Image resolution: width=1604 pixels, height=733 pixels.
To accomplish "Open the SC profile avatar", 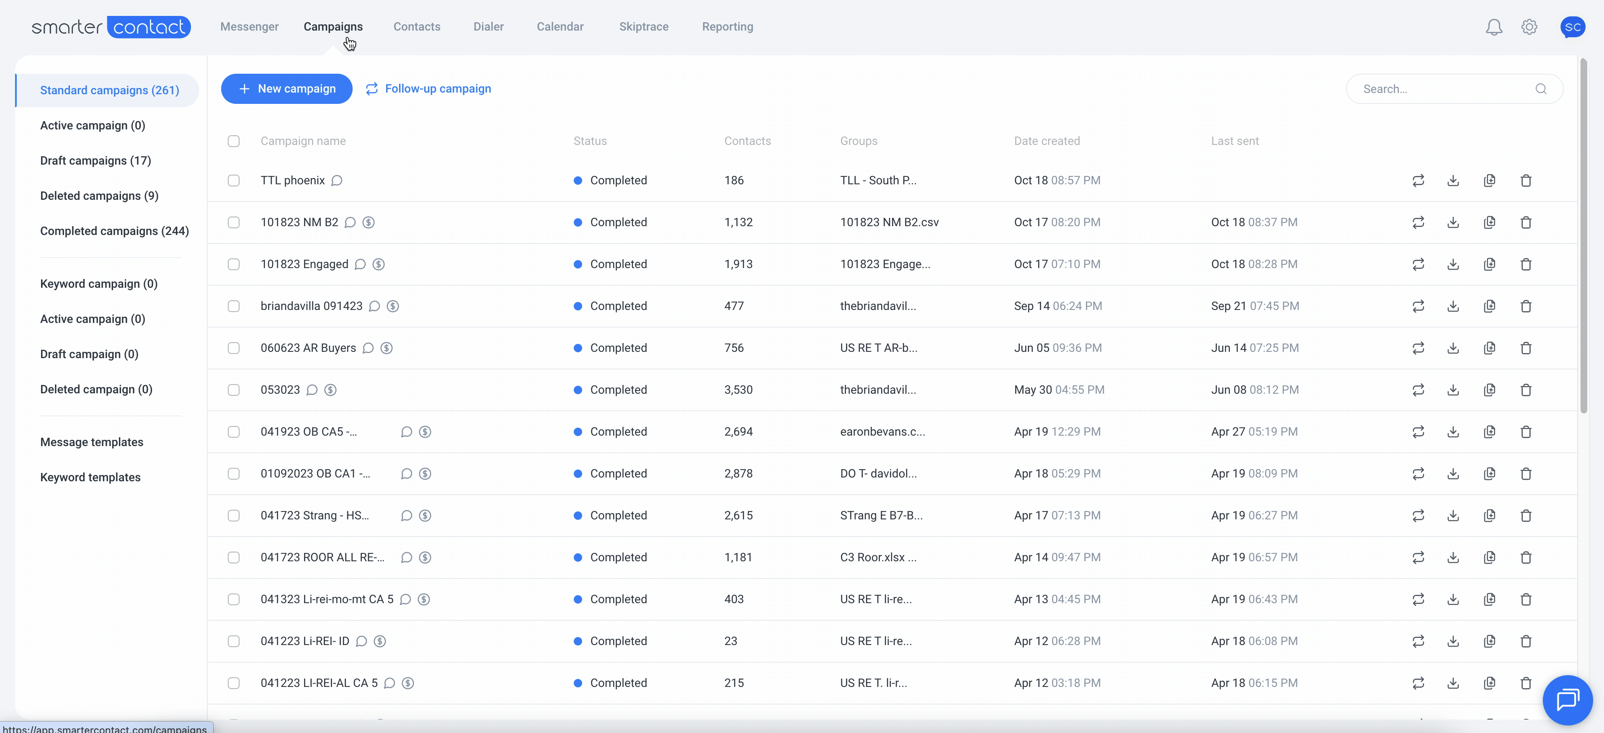I will [x=1572, y=27].
